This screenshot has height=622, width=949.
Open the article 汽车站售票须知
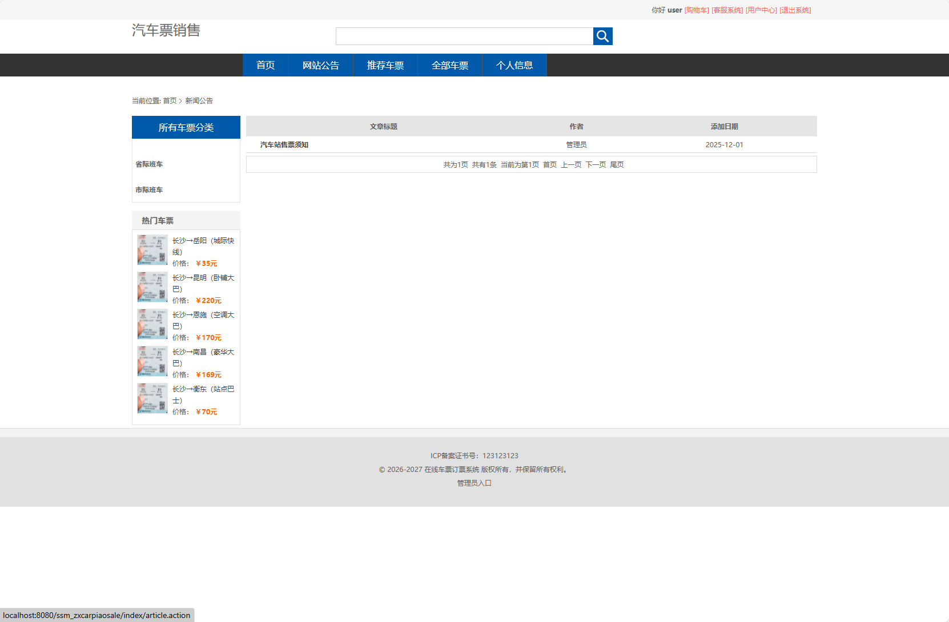(x=284, y=145)
